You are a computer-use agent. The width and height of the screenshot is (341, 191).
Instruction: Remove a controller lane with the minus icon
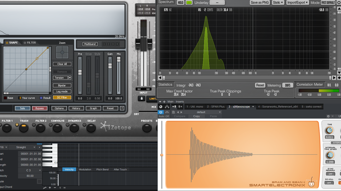[55, 188]
